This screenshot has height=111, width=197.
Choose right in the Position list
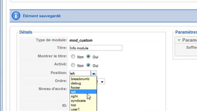coord(83,96)
